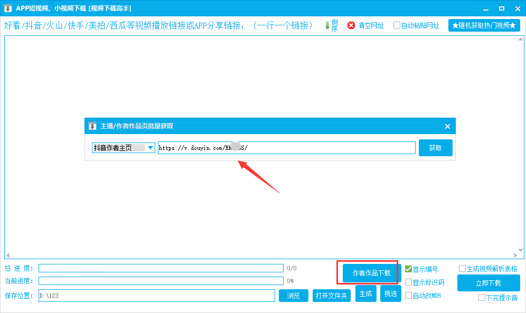Click ★随机获取热门视频★ button
This screenshot has height=313, width=526.
pyautogui.click(x=484, y=25)
